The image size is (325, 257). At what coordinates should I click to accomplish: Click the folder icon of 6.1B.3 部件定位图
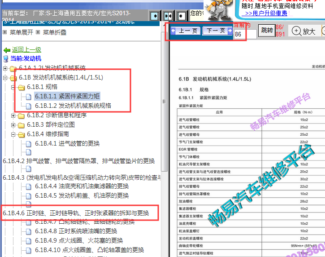(x=21, y=125)
